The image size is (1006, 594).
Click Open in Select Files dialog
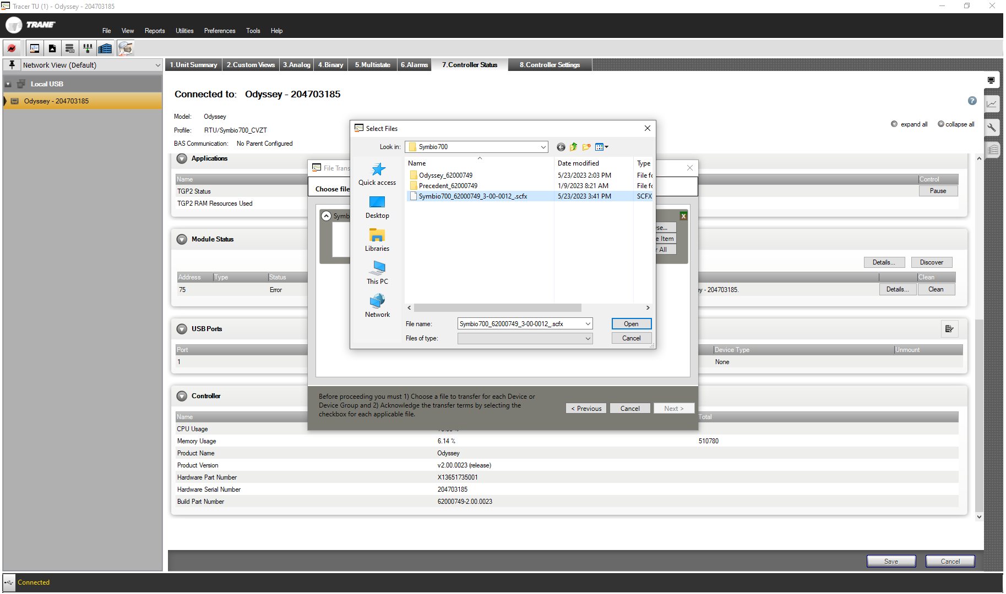(632, 324)
